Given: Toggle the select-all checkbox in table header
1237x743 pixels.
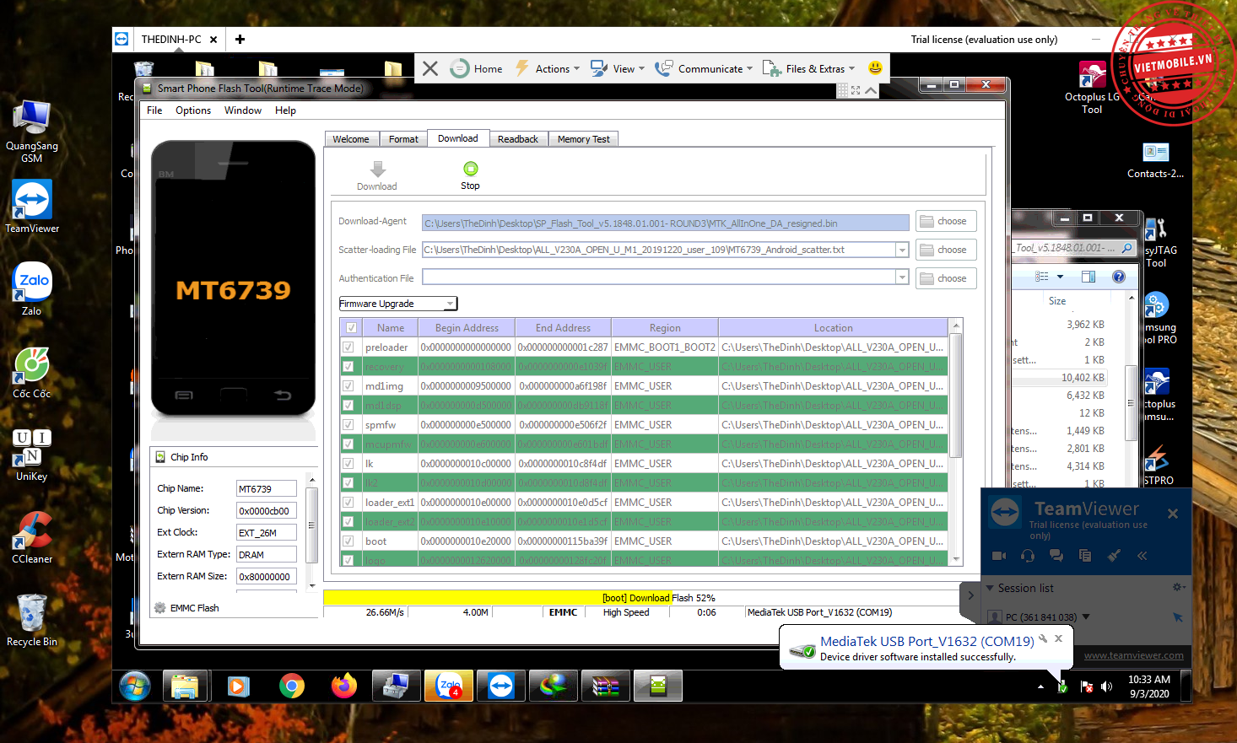Looking at the screenshot, I should click(x=351, y=328).
